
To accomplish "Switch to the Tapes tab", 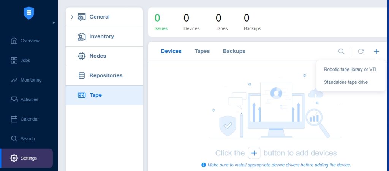I will tap(202, 51).
